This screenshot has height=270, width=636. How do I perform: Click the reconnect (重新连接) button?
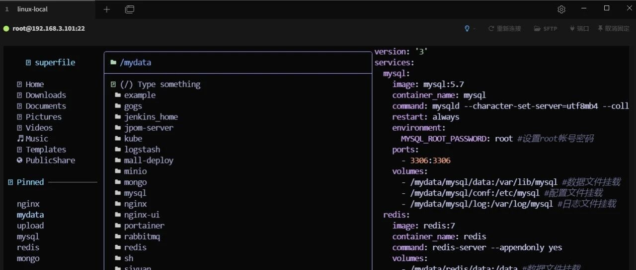505,29
